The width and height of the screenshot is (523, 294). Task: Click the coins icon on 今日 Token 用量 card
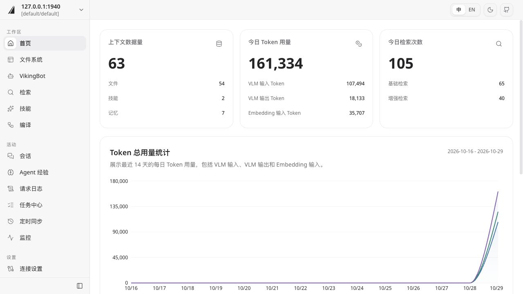tap(359, 44)
